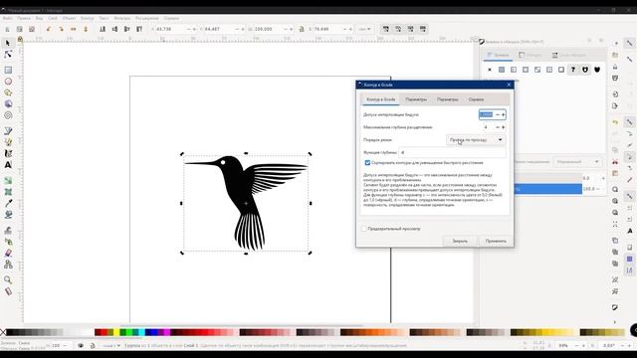Select the 3D box tool
Viewport: 637px width, 358px height.
[8, 103]
